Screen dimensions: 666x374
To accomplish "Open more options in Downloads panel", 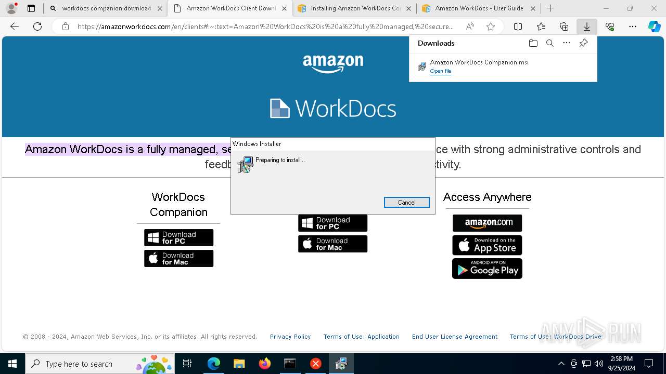I will click(567, 43).
